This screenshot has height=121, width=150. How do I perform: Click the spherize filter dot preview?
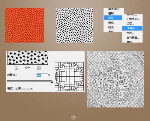(28, 58)
